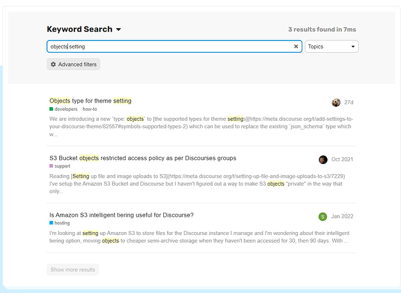Click the 27d post date

tap(349, 103)
